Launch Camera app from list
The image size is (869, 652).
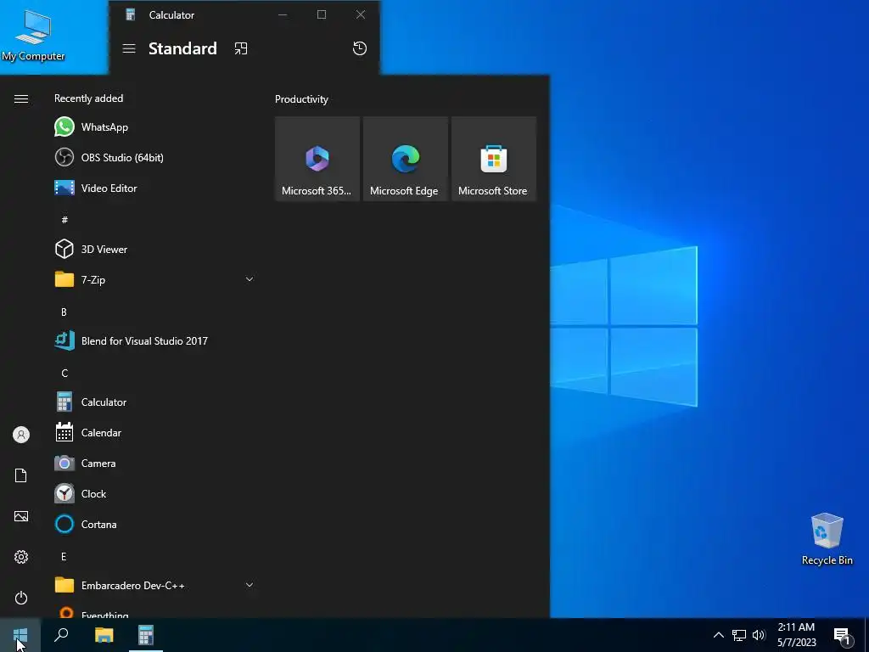[155, 463]
